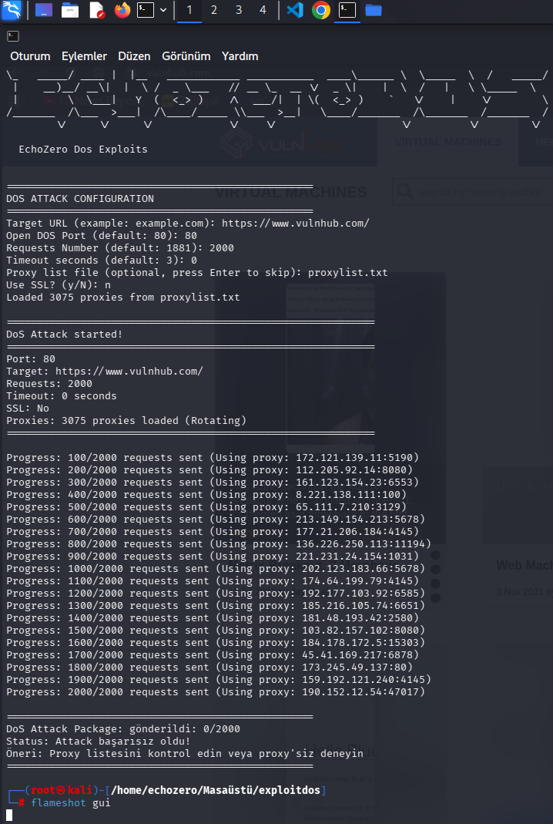Click the 'EchoZero Dos Exploits' banner text
553x824 pixels.
pos(83,150)
